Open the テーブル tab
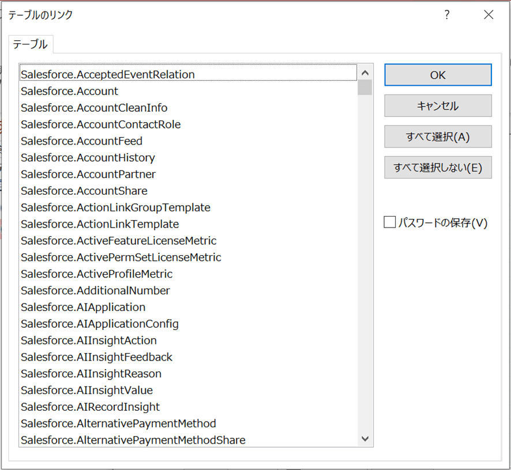 tap(31, 44)
